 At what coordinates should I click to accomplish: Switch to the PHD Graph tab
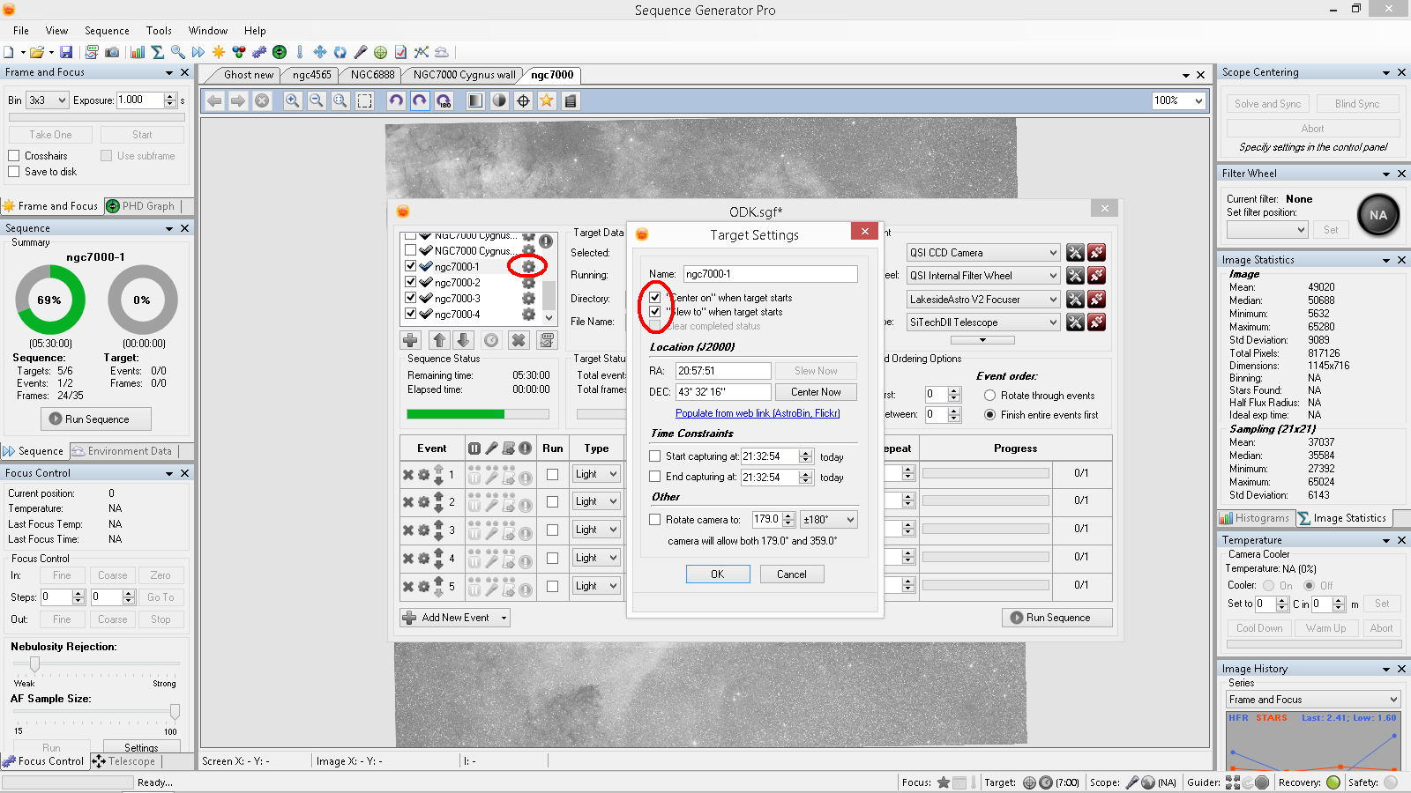coord(141,206)
